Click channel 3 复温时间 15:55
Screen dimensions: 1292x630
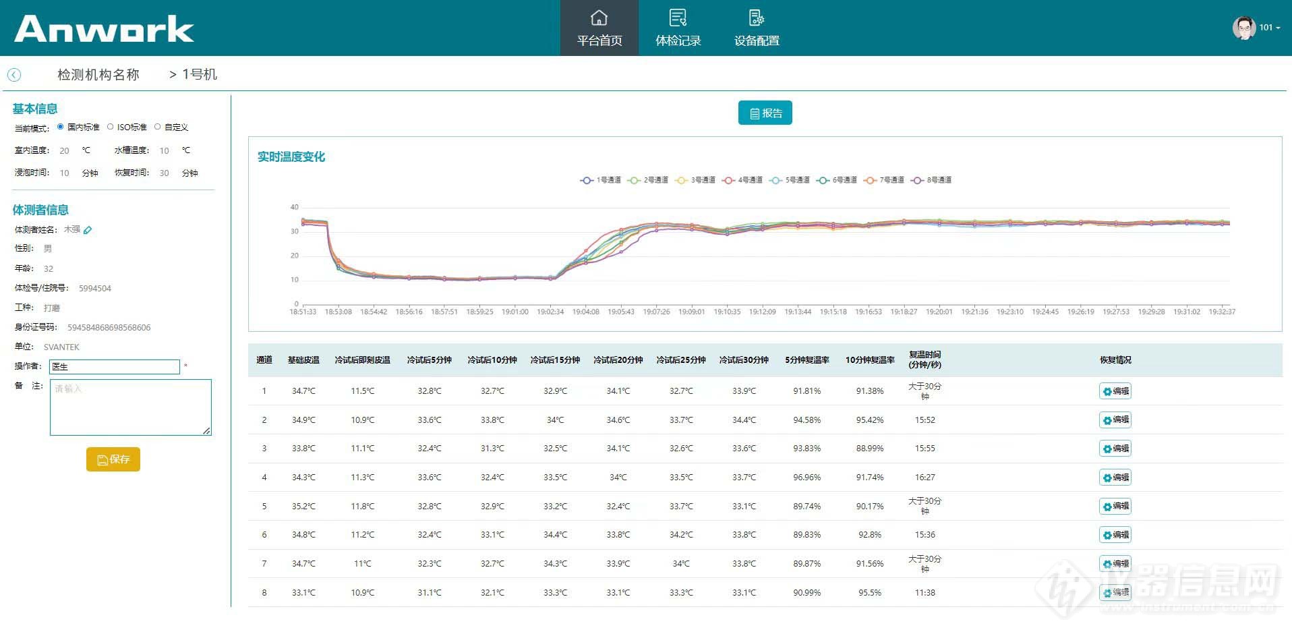tap(925, 449)
